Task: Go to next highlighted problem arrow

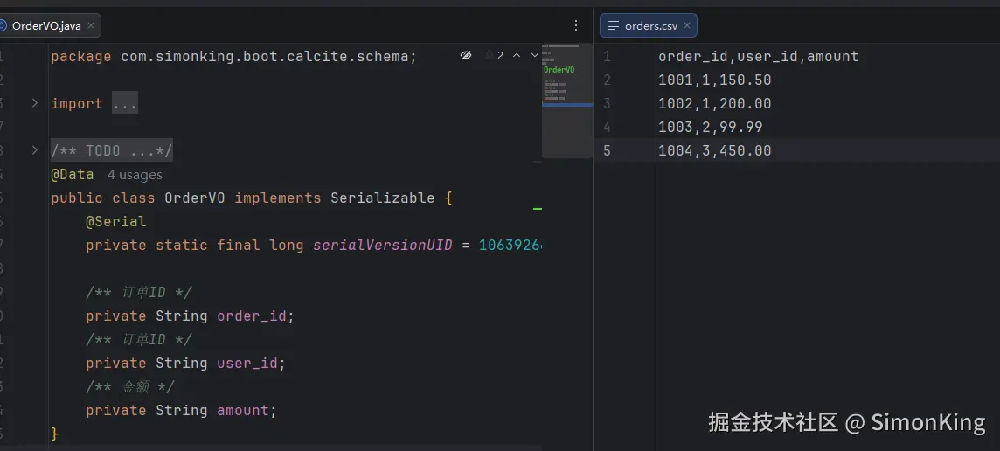Action: (535, 55)
